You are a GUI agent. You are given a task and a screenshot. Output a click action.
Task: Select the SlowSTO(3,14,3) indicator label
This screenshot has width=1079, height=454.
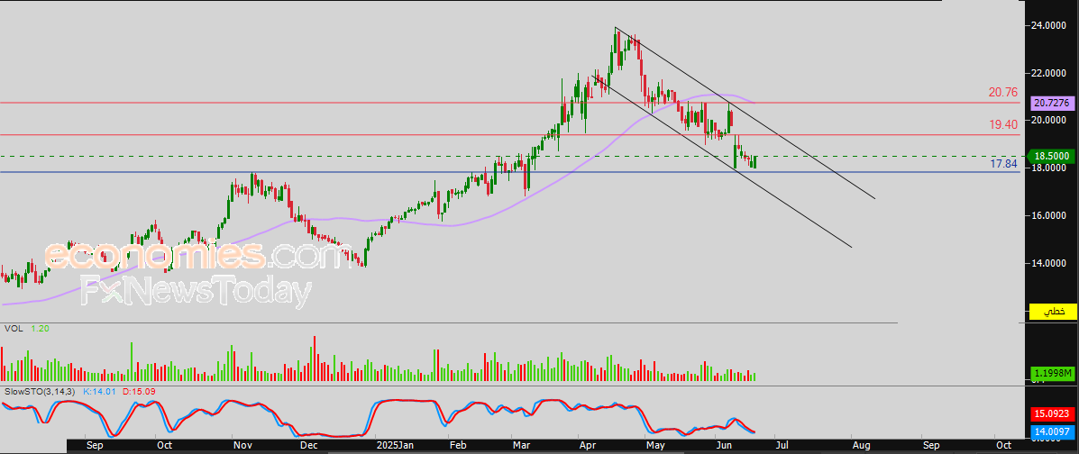pyautogui.click(x=38, y=391)
